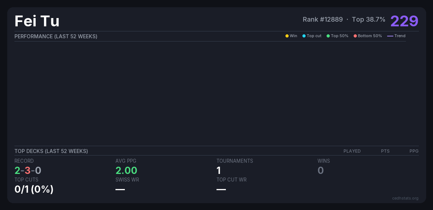Select the Top Decks (Last 52 Weeks) header
The height and width of the screenshot is (210, 433).
point(51,151)
